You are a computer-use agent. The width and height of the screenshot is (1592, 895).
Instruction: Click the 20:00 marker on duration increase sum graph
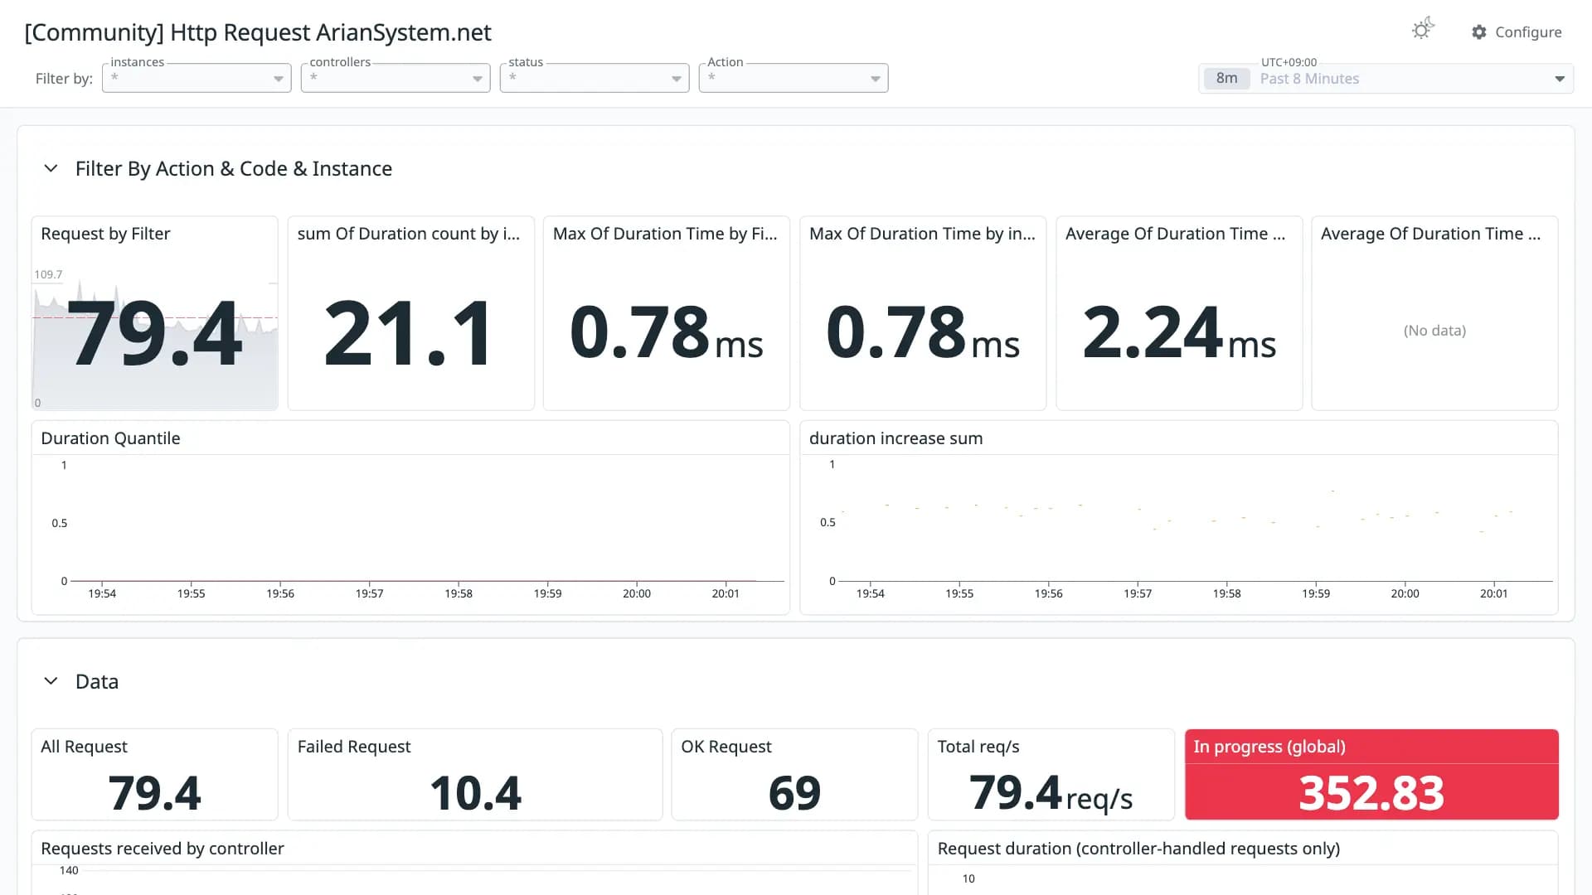[x=1405, y=593]
